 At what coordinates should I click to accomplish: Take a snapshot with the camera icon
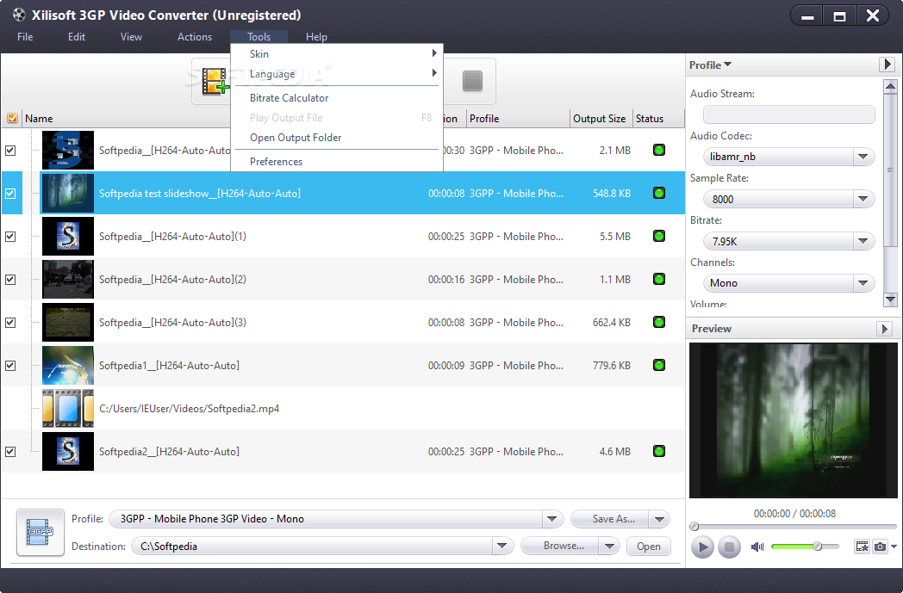click(880, 547)
